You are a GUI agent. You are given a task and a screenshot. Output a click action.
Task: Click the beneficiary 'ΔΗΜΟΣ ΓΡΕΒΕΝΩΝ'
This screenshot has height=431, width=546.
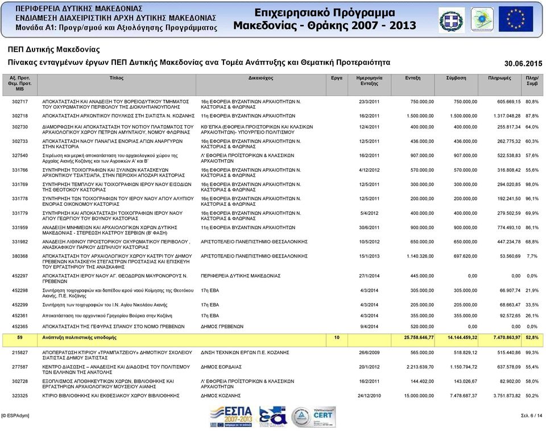pyautogui.click(x=222, y=327)
